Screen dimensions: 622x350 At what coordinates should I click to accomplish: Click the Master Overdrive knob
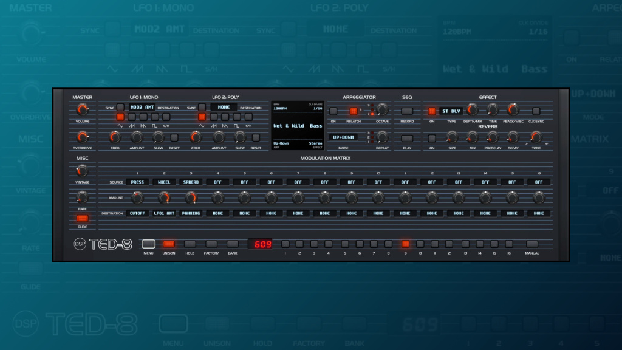coord(82,137)
